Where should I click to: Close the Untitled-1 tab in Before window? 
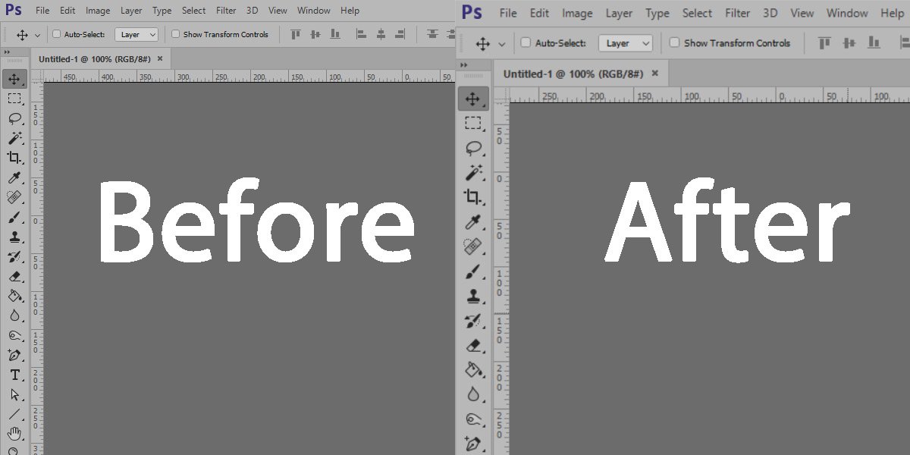[159, 58]
